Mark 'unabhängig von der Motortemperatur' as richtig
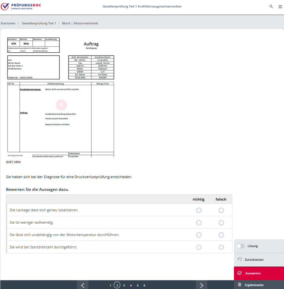The width and height of the screenshot is (284, 289). (199, 235)
